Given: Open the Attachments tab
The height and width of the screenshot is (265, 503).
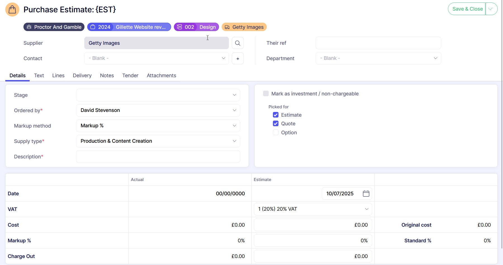Looking at the screenshot, I should (161, 76).
